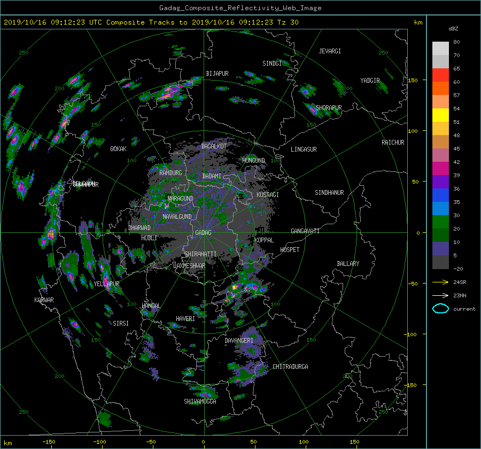Click the YADGIR city label
481x449 pixels.
click(x=370, y=80)
